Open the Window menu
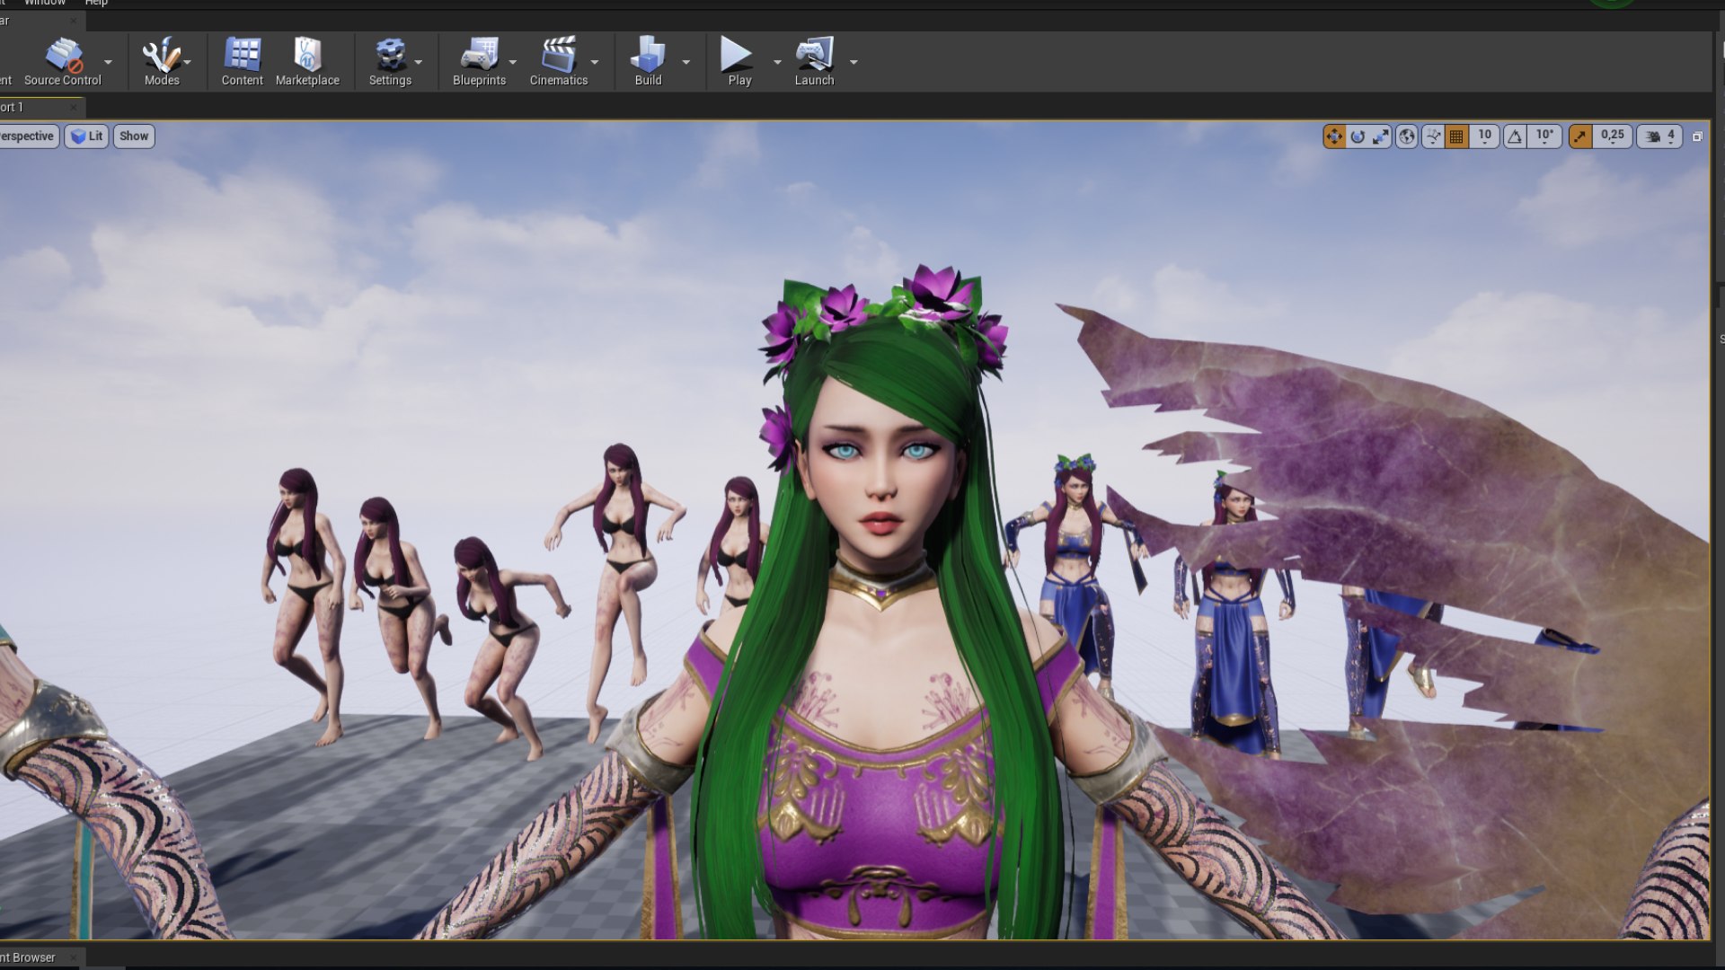This screenshot has height=970, width=1725. pyautogui.click(x=44, y=4)
